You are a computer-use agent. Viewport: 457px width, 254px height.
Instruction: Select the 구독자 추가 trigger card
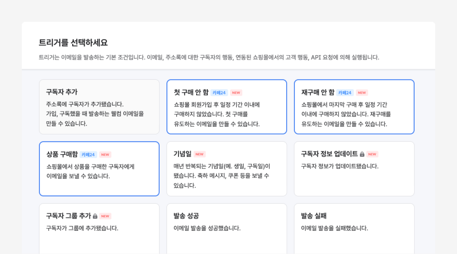(99, 107)
